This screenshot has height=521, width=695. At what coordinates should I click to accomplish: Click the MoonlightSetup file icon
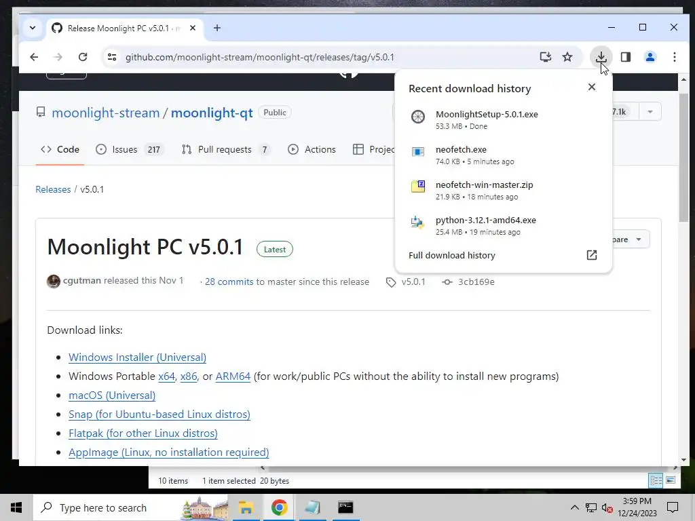click(418, 117)
